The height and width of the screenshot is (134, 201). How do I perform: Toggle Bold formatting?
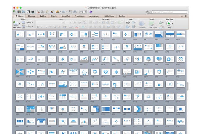(38, 27)
